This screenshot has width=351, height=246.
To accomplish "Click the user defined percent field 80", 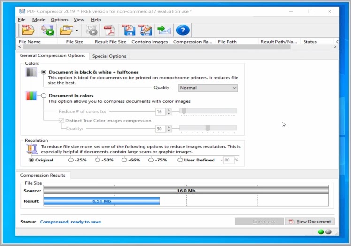I will [229, 160].
